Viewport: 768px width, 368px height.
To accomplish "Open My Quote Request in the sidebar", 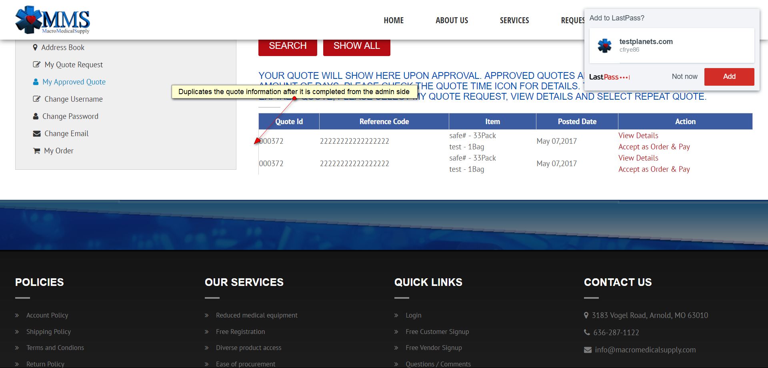I will (x=74, y=64).
